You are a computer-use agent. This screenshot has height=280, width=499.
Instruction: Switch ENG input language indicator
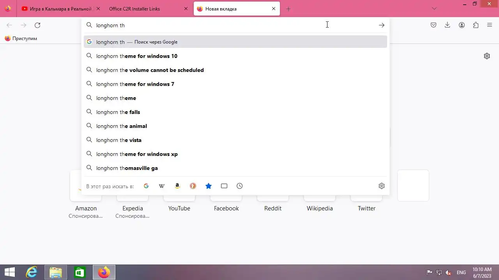461,273
